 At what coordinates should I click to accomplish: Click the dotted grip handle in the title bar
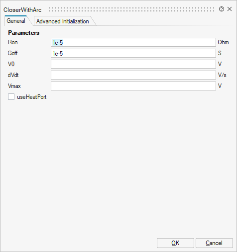(x=131, y=9)
